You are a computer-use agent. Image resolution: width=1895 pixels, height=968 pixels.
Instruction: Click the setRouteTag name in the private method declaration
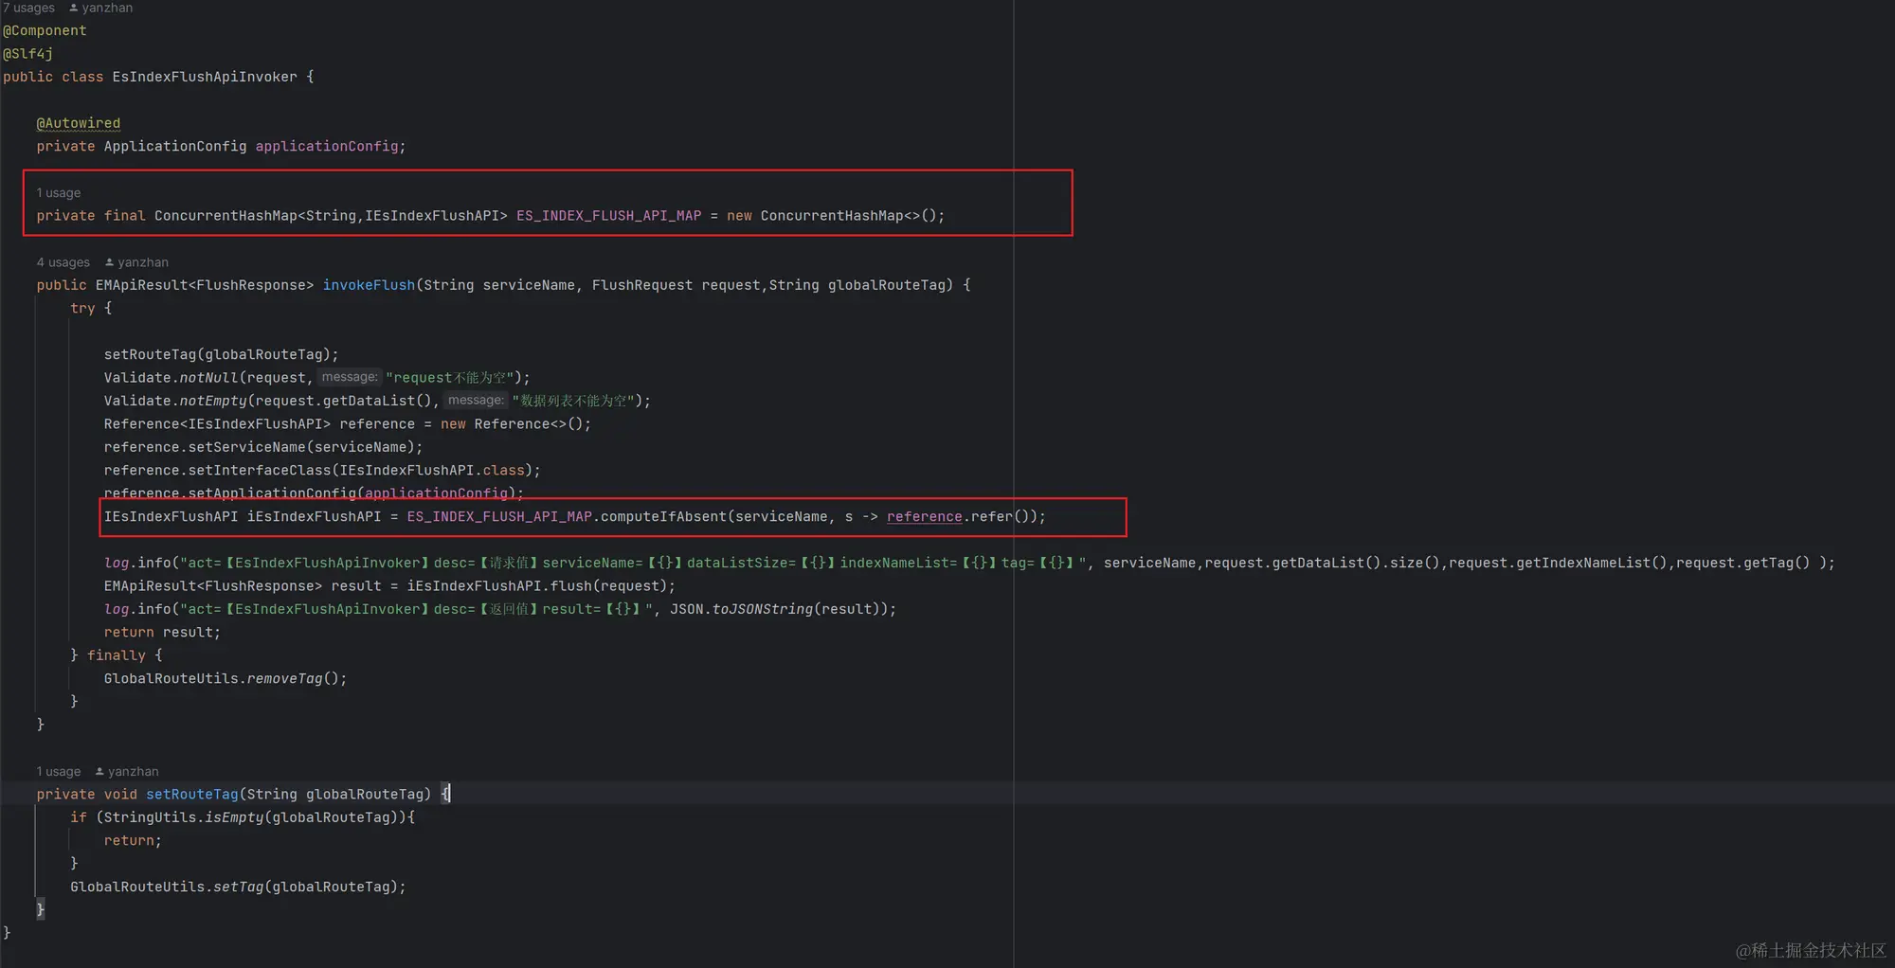pos(192,795)
